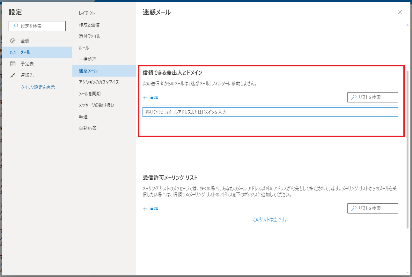Click the gear icon next to 全般
Image resolution: width=412 pixels, height=277 pixels.
[x=13, y=41]
